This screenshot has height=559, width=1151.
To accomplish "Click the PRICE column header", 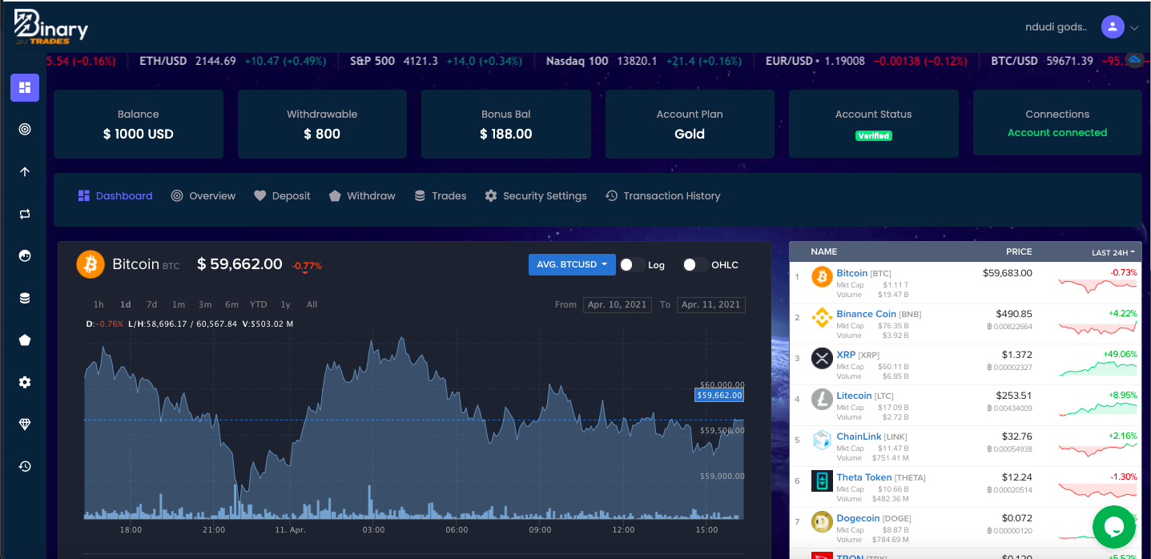I will coord(1019,252).
